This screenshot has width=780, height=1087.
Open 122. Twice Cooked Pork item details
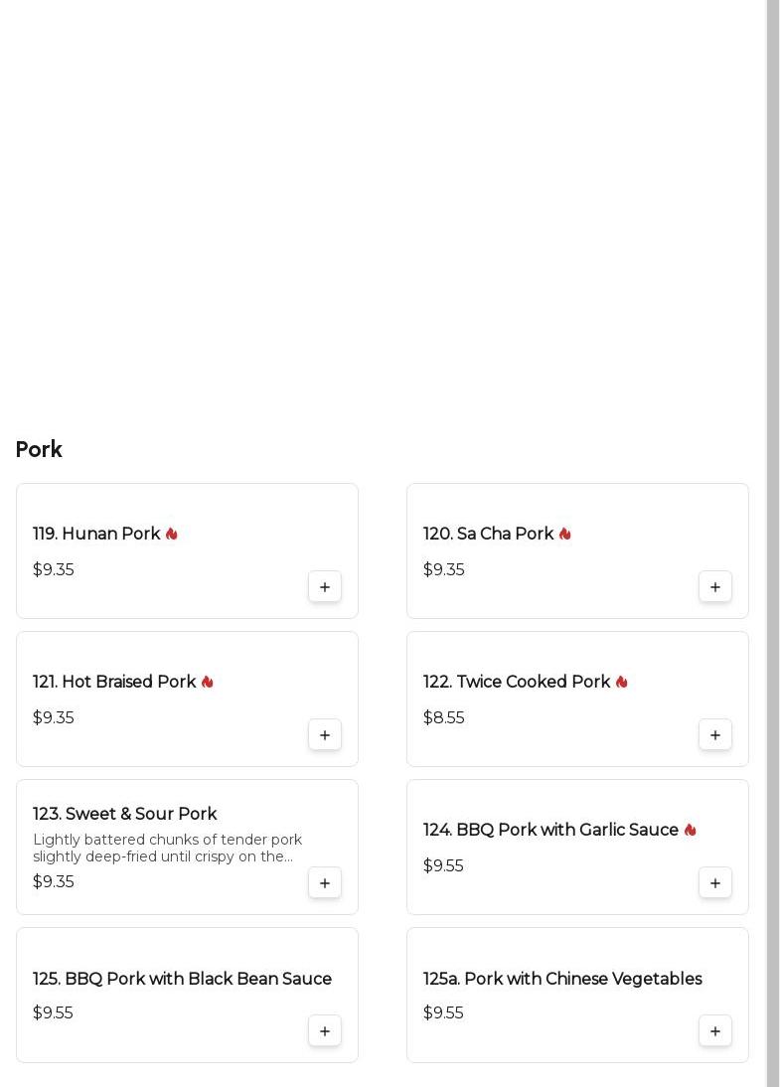point(517,683)
